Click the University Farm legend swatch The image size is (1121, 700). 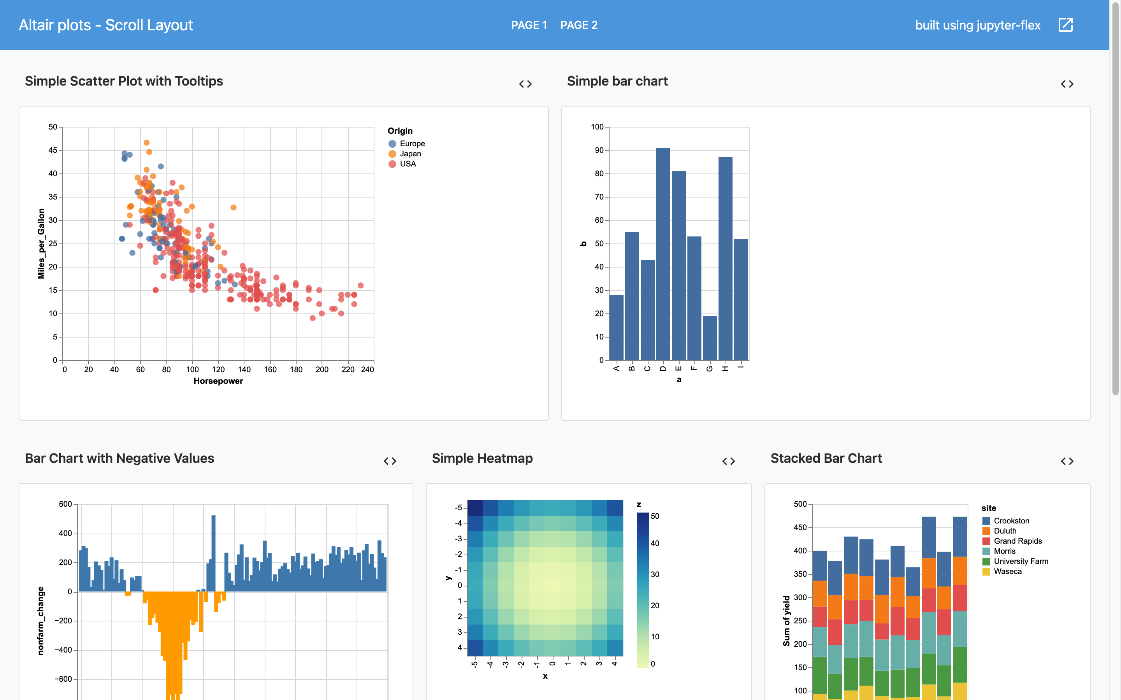pos(986,562)
